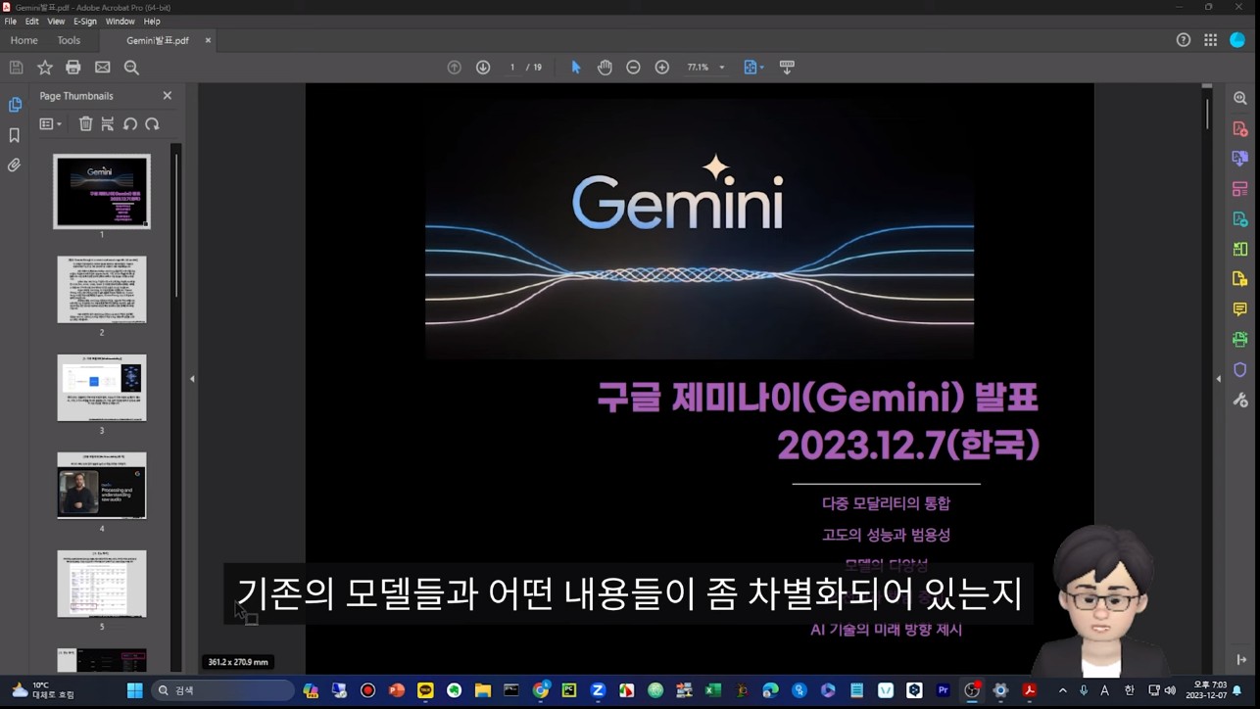Close the Gemini발표.pdf document tab
Image resolution: width=1260 pixels, height=709 pixels.
coord(208,41)
